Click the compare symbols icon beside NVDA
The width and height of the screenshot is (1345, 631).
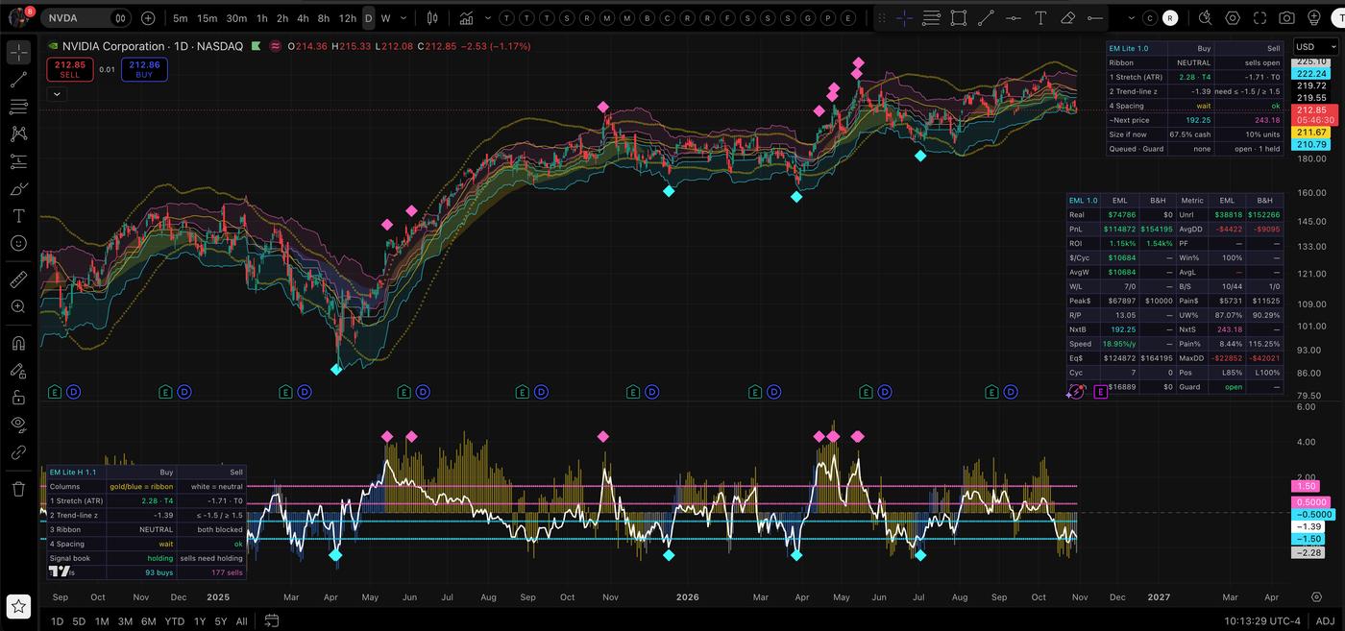(120, 18)
